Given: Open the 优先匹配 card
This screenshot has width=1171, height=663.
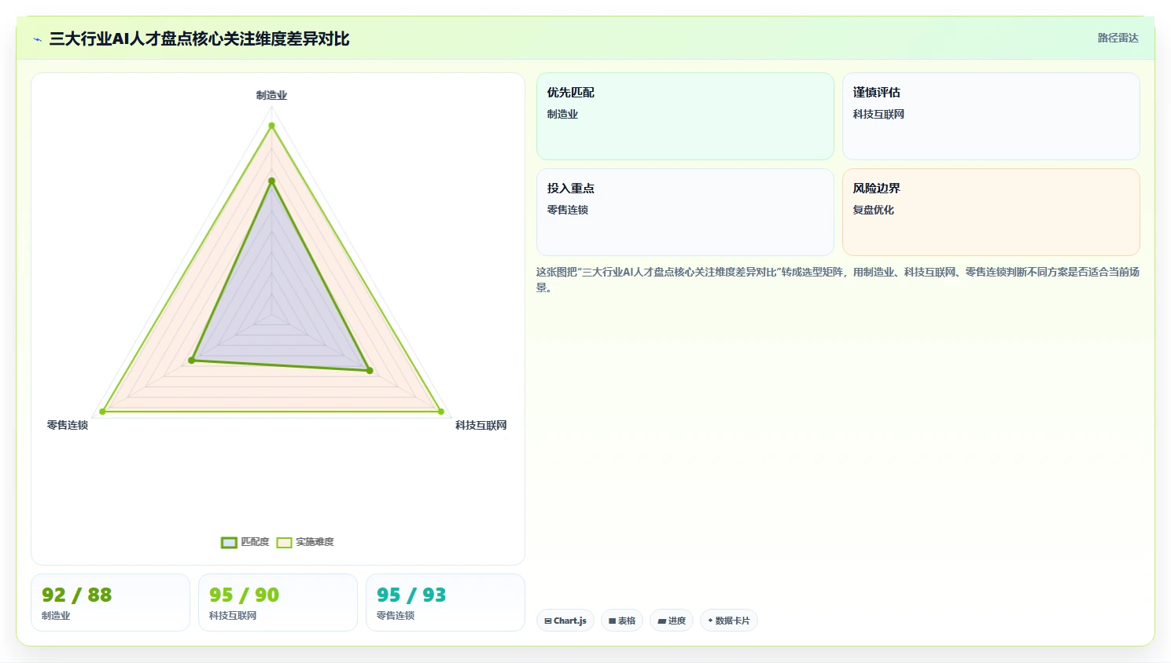Looking at the screenshot, I should coord(685,116).
